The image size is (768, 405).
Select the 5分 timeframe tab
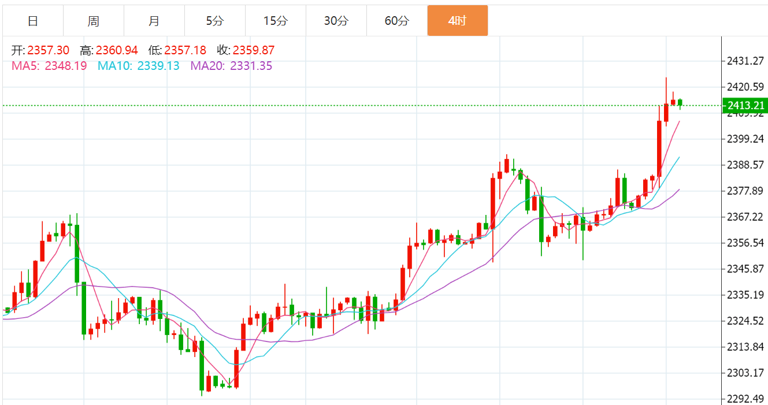215,21
